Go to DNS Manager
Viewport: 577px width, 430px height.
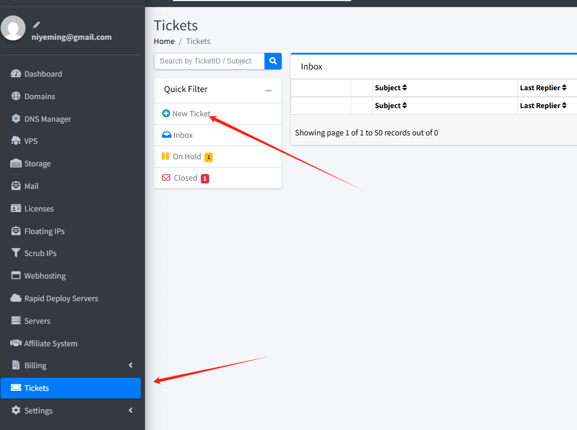71,118
